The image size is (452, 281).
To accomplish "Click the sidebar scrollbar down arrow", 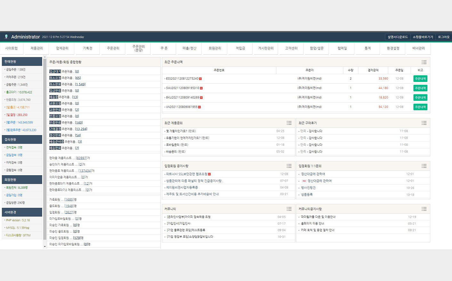I will point(45,246).
